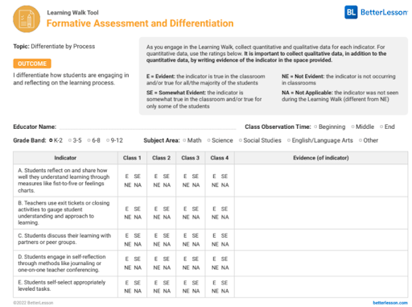The height and width of the screenshot is (307, 412).
Task: Click the Class 3 column header
Action: coord(191,158)
